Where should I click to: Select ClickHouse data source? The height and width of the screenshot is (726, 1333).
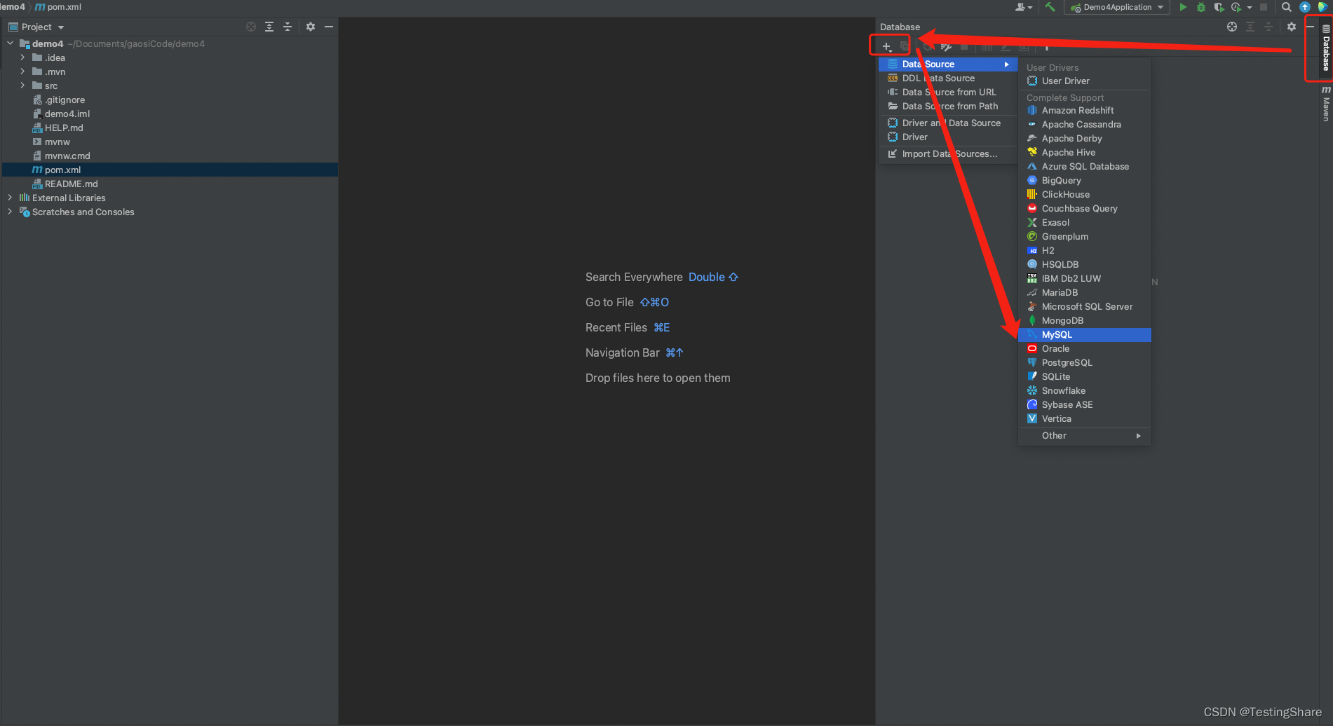click(1085, 195)
